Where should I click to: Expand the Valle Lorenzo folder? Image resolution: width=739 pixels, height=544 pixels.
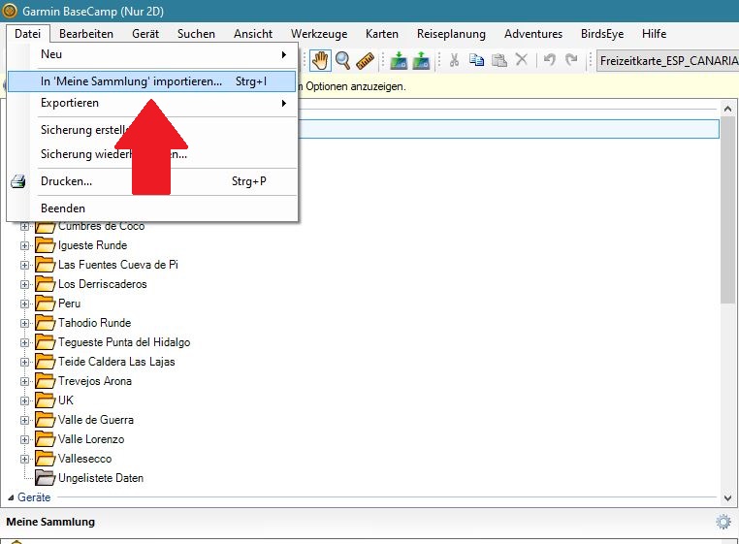24,440
